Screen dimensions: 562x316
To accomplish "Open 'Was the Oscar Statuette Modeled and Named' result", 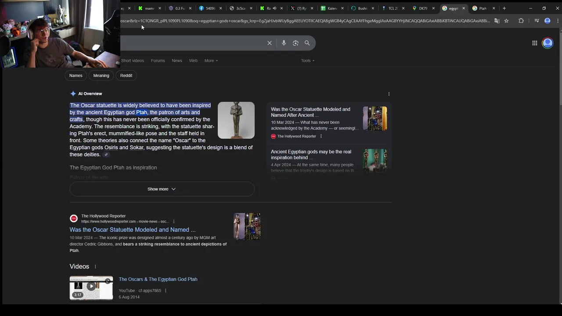I will [x=132, y=230].
